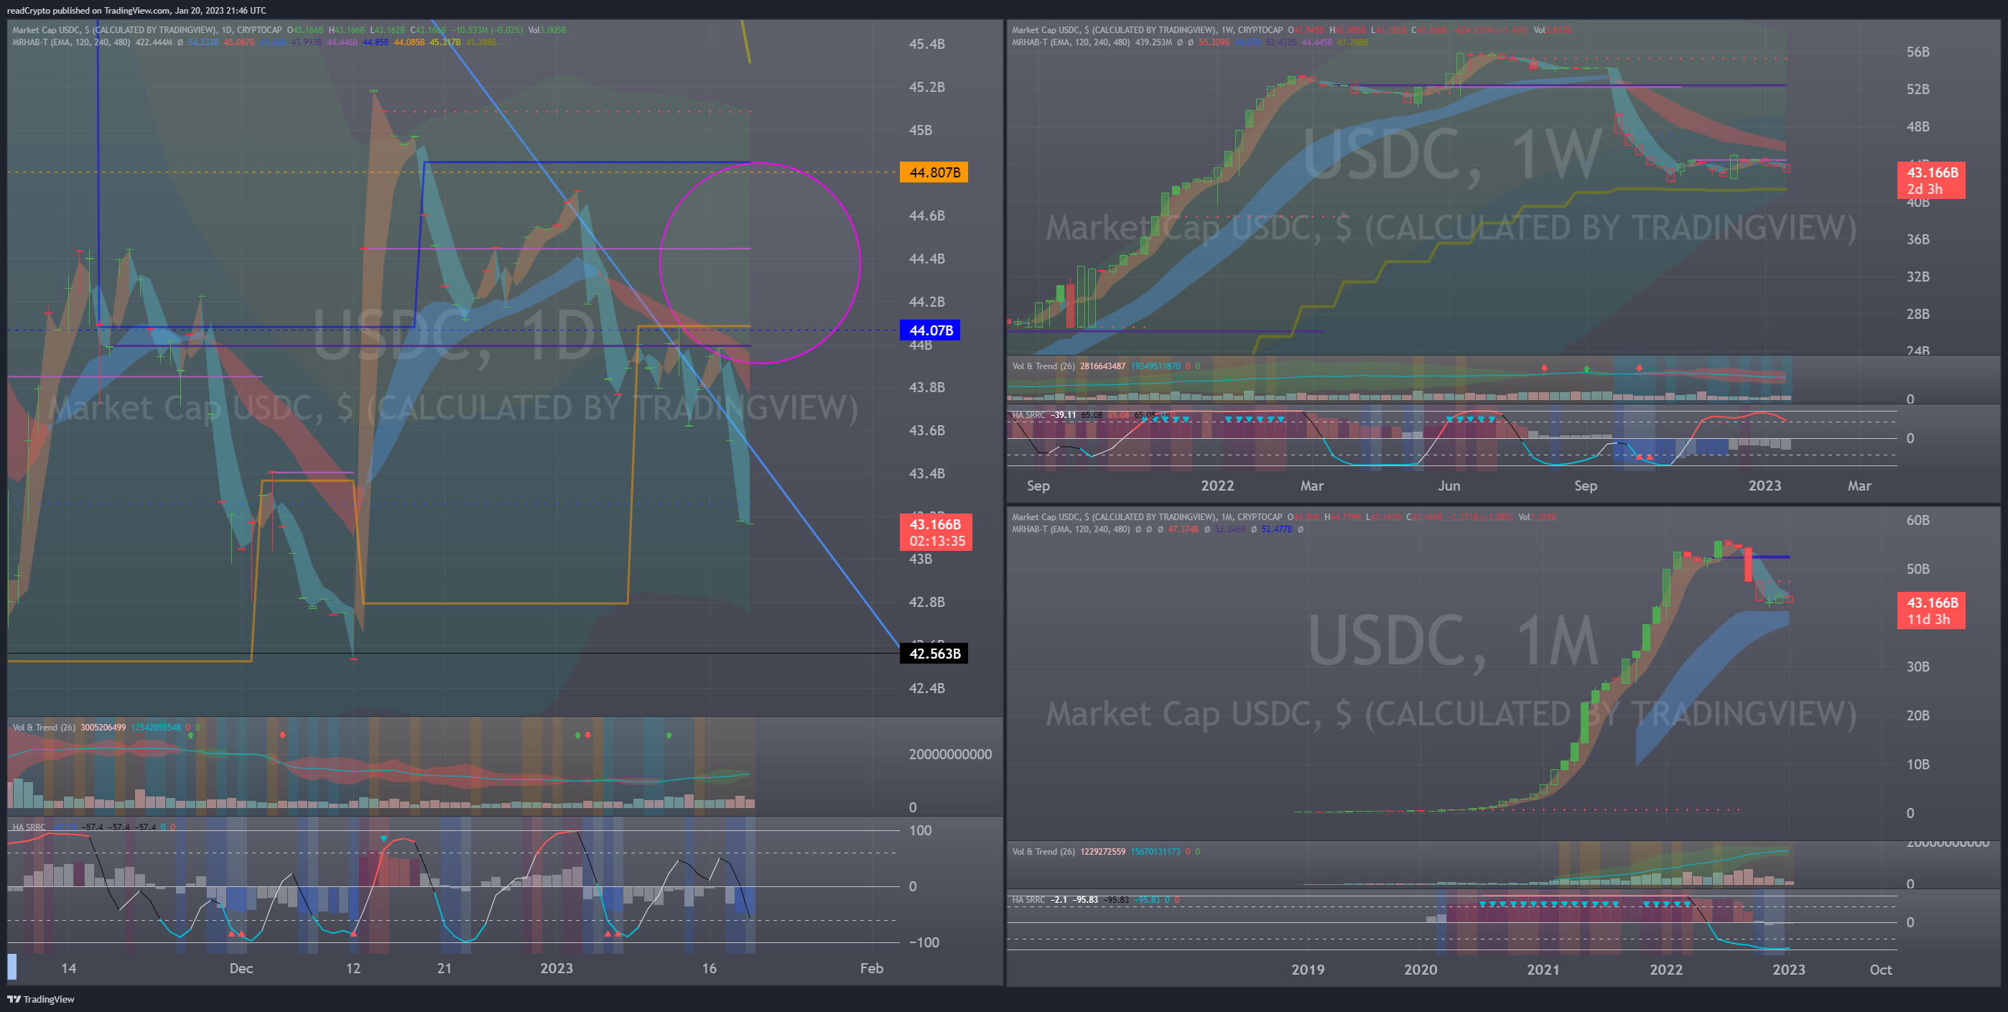
Task: Click the 45.4B price axis tick on daily chart
Action: [x=927, y=45]
